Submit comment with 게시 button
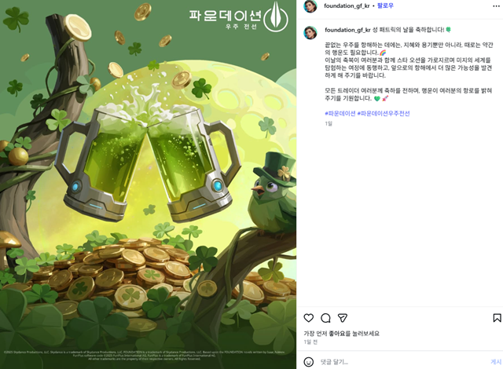Viewport: 503px width, 369px height. (496, 362)
